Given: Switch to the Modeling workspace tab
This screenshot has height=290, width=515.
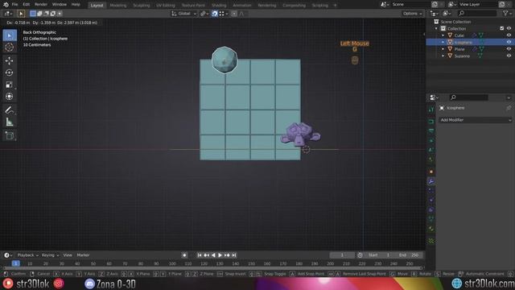Looking at the screenshot, I should coord(118,6).
